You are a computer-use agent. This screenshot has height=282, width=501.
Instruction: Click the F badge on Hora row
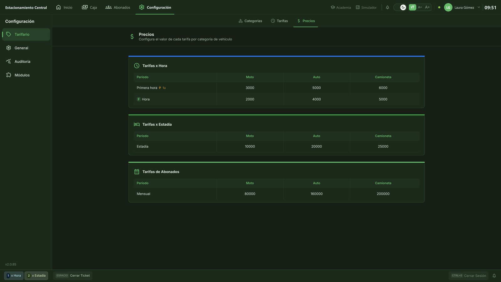tap(139, 99)
